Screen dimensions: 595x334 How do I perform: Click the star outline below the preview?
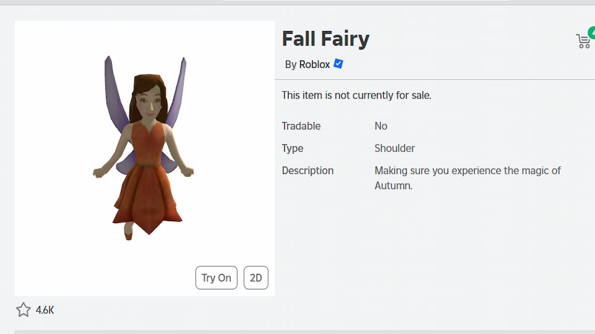click(x=23, y=310)
